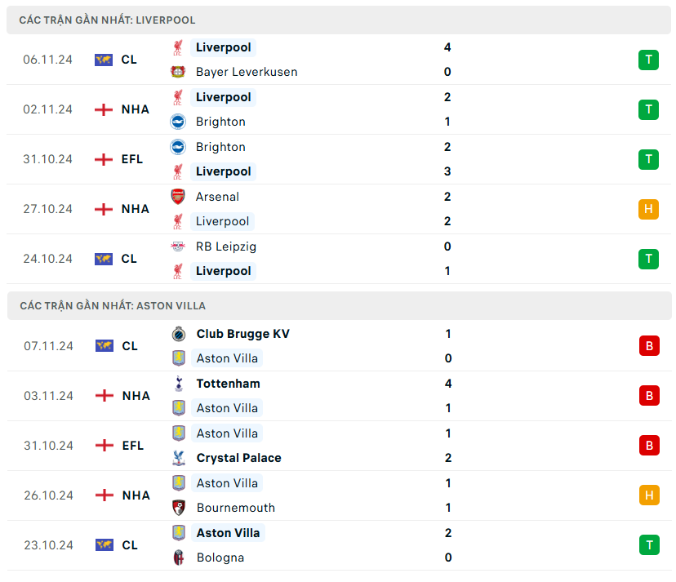Click the Bologna team crest
The width and height of the screenshot is (676, 582).
(x=178, y=558)
